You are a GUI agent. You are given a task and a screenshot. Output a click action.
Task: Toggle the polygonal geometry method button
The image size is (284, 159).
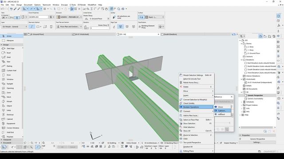[32, 26]
